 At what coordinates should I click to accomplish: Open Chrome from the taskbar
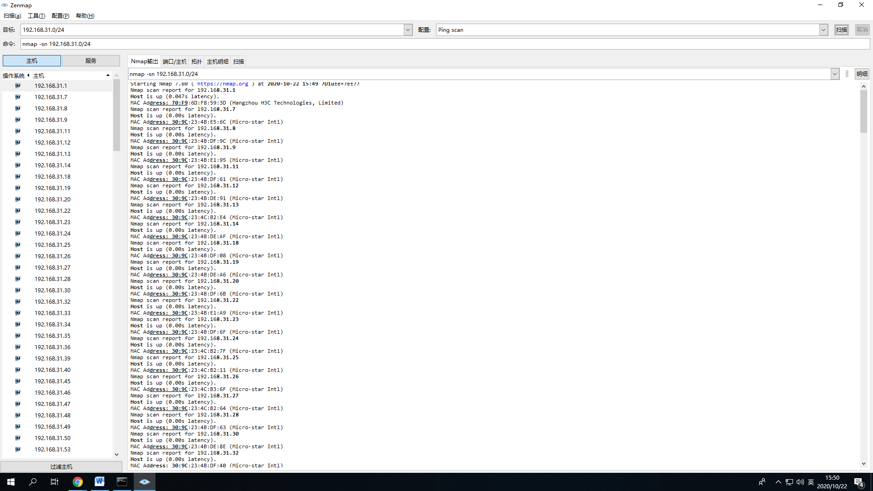click(78, 482)
